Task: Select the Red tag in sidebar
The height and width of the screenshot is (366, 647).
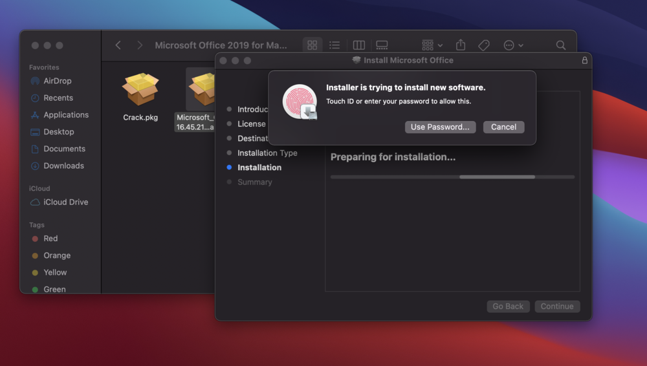Action: tap(50, 239)
